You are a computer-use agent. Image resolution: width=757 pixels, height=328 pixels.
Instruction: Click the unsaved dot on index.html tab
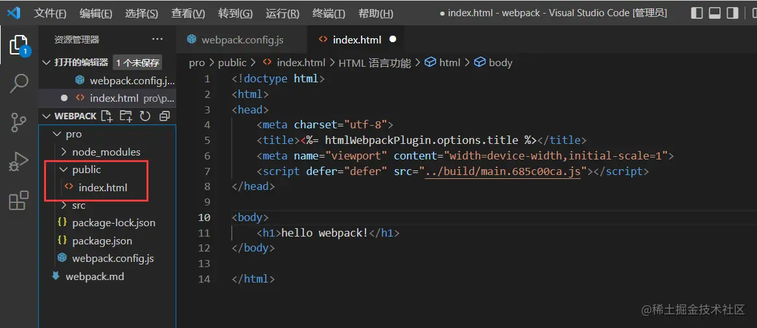pyautogui.click(x=393, y=39)
